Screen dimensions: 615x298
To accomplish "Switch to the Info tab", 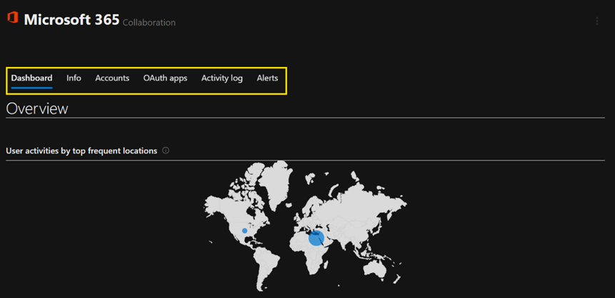I will point(74,78).
